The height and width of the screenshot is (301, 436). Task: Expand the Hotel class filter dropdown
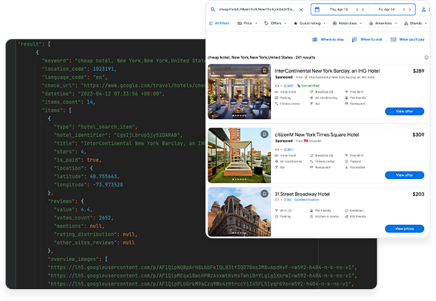[348, 24]
